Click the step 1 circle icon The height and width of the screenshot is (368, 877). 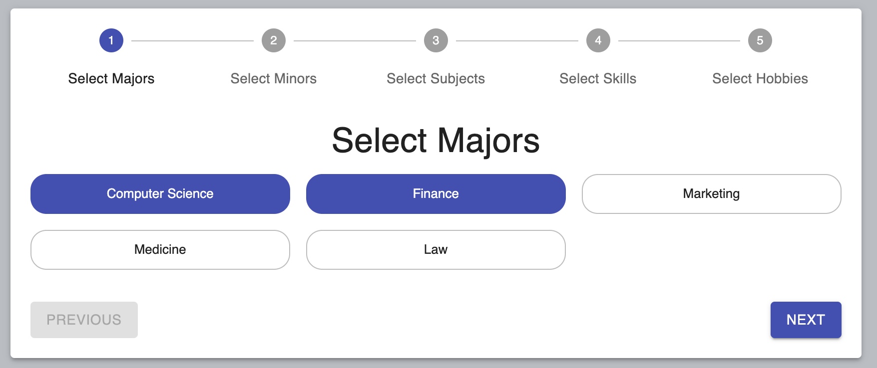click(x=111, y=40)
